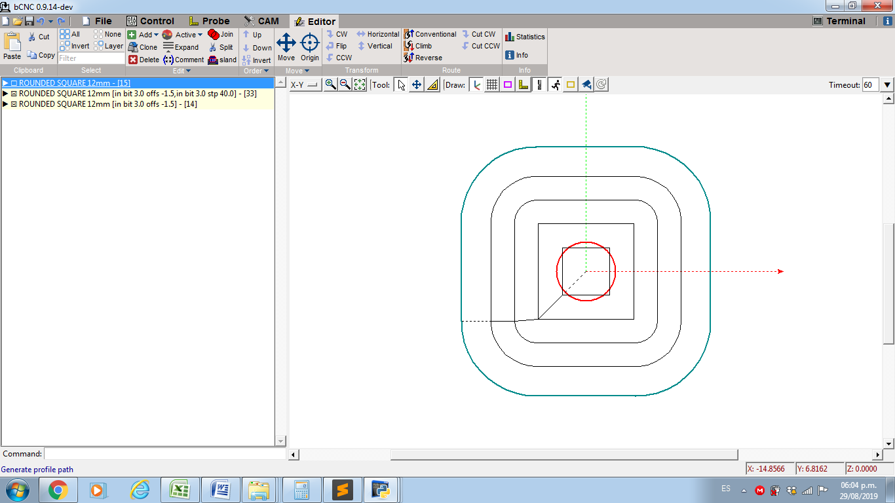This screenshot has height=503, width=895.
Task: Click the canvas horizontal scrollbar
Action: (x=563, y=455)
